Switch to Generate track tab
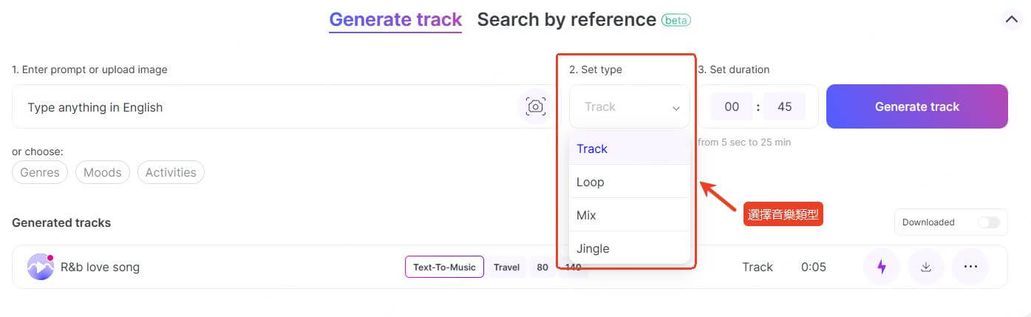 pyautogui.click(x=395, y=20)
